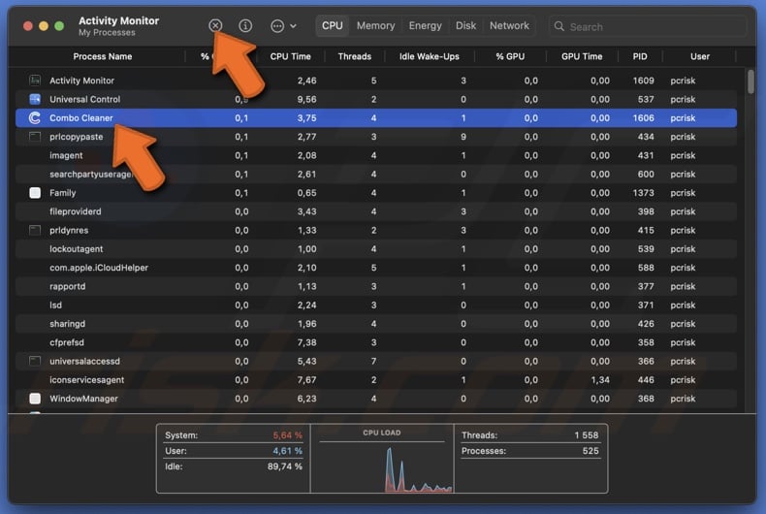766x514 pixels.
Task: Select the prldynres process row
Action: [376, 230]
